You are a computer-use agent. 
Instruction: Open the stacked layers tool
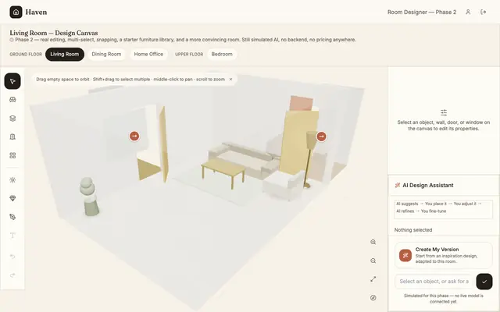(12, 119)
